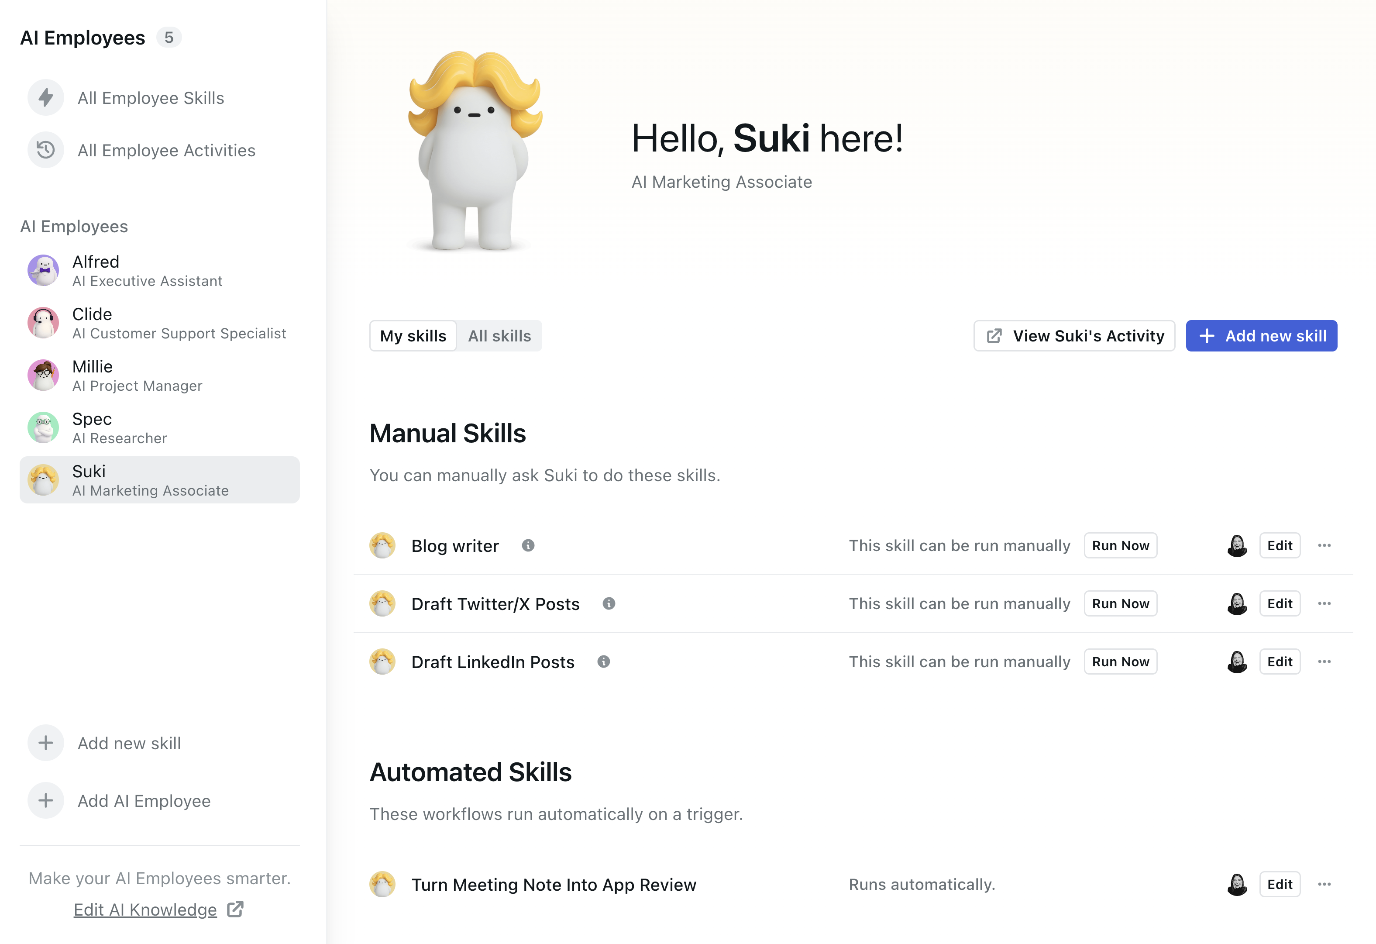This screenshot has width=1376, height=944.
Task: Click info icon next to Draft LinkedIn Posts
Action: tap(603, 661)
